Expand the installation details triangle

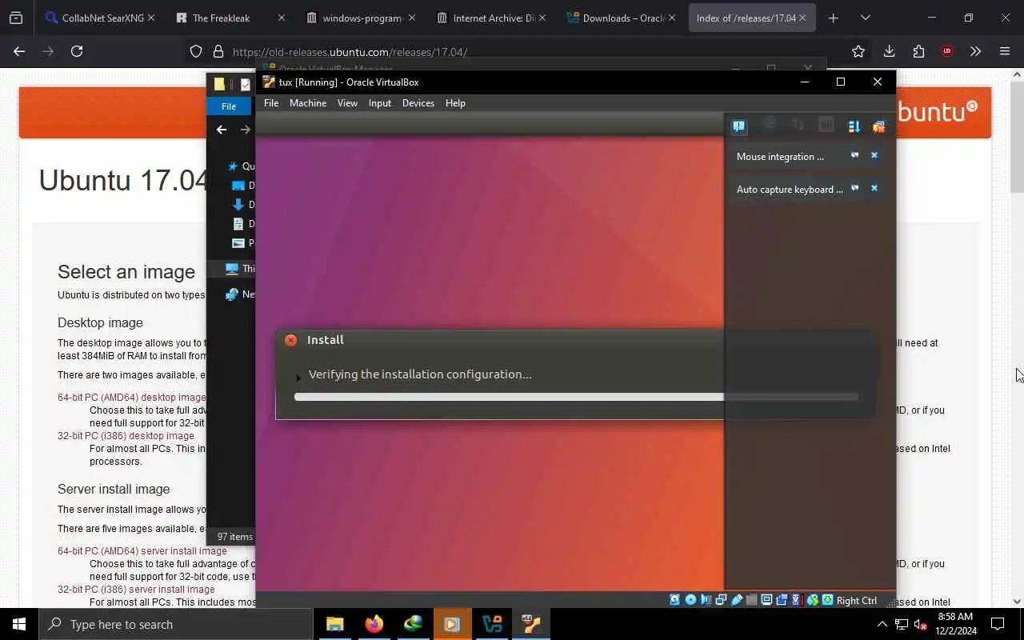point(298,377)
